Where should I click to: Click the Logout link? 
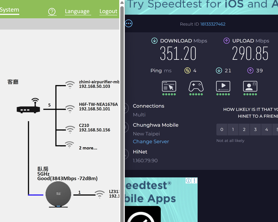(x=108, y=11)
